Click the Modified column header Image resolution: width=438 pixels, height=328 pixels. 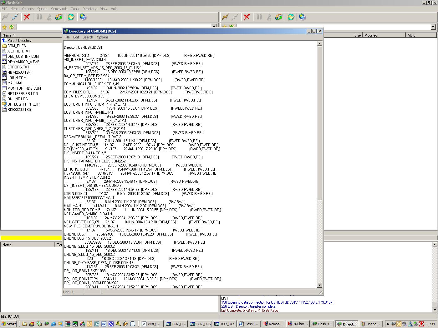pos(371,35)
